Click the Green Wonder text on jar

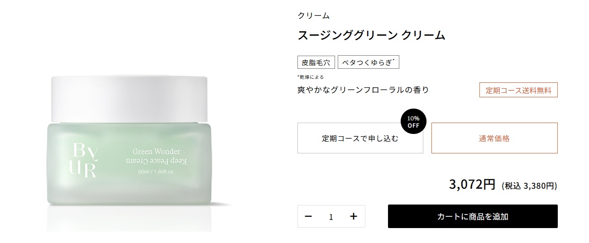click(x=156, y=151)
